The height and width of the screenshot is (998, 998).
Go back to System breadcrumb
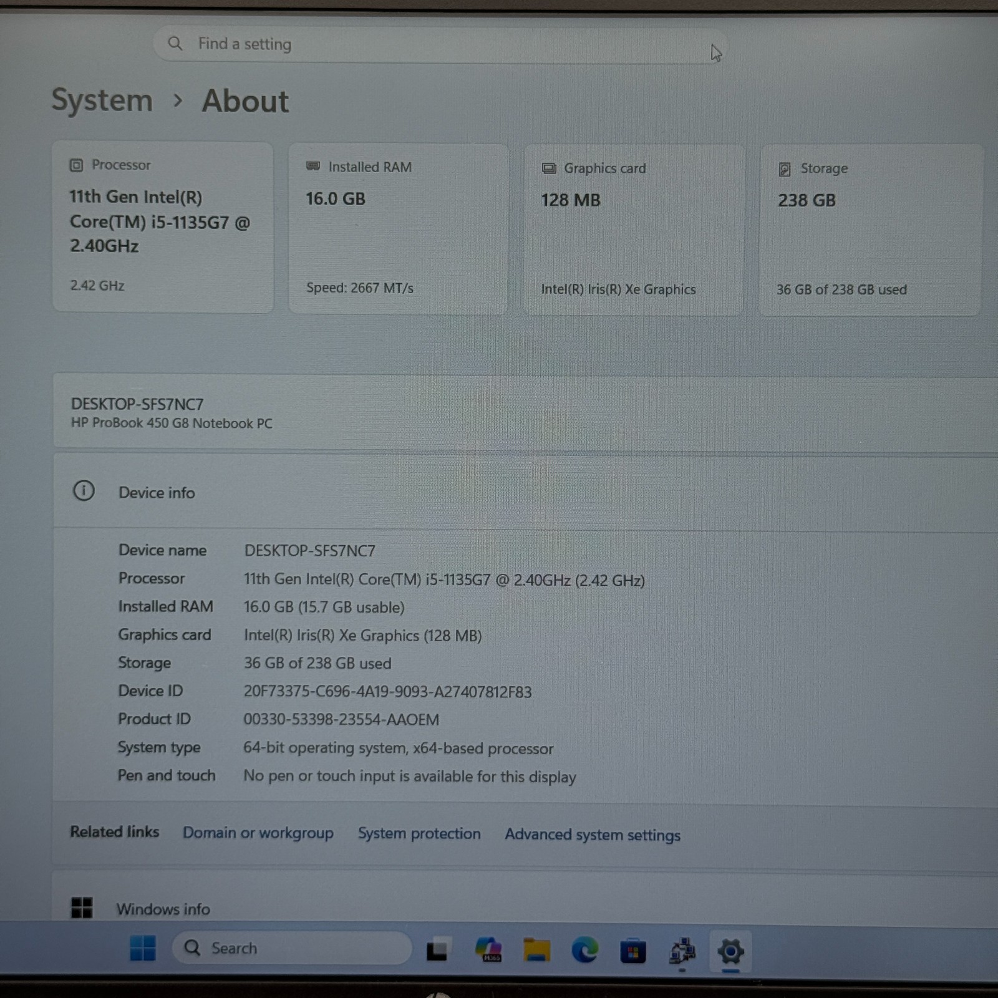pyautogui.click(x=102, y=100)
